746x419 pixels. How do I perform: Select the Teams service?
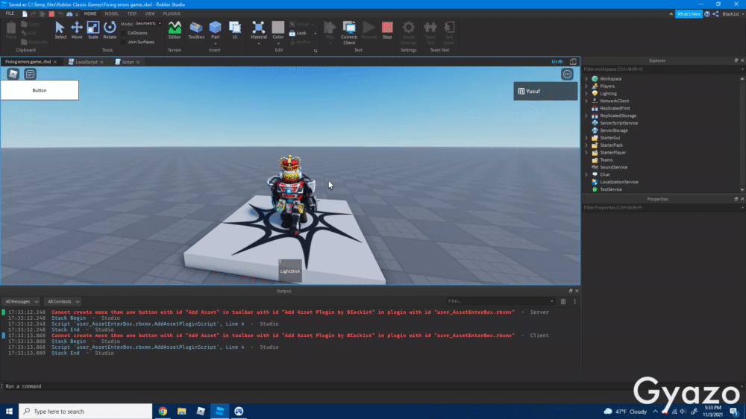(606, 160)
